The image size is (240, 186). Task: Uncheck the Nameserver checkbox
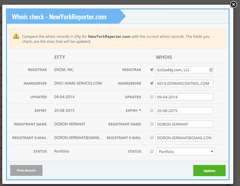coord(152,83)
